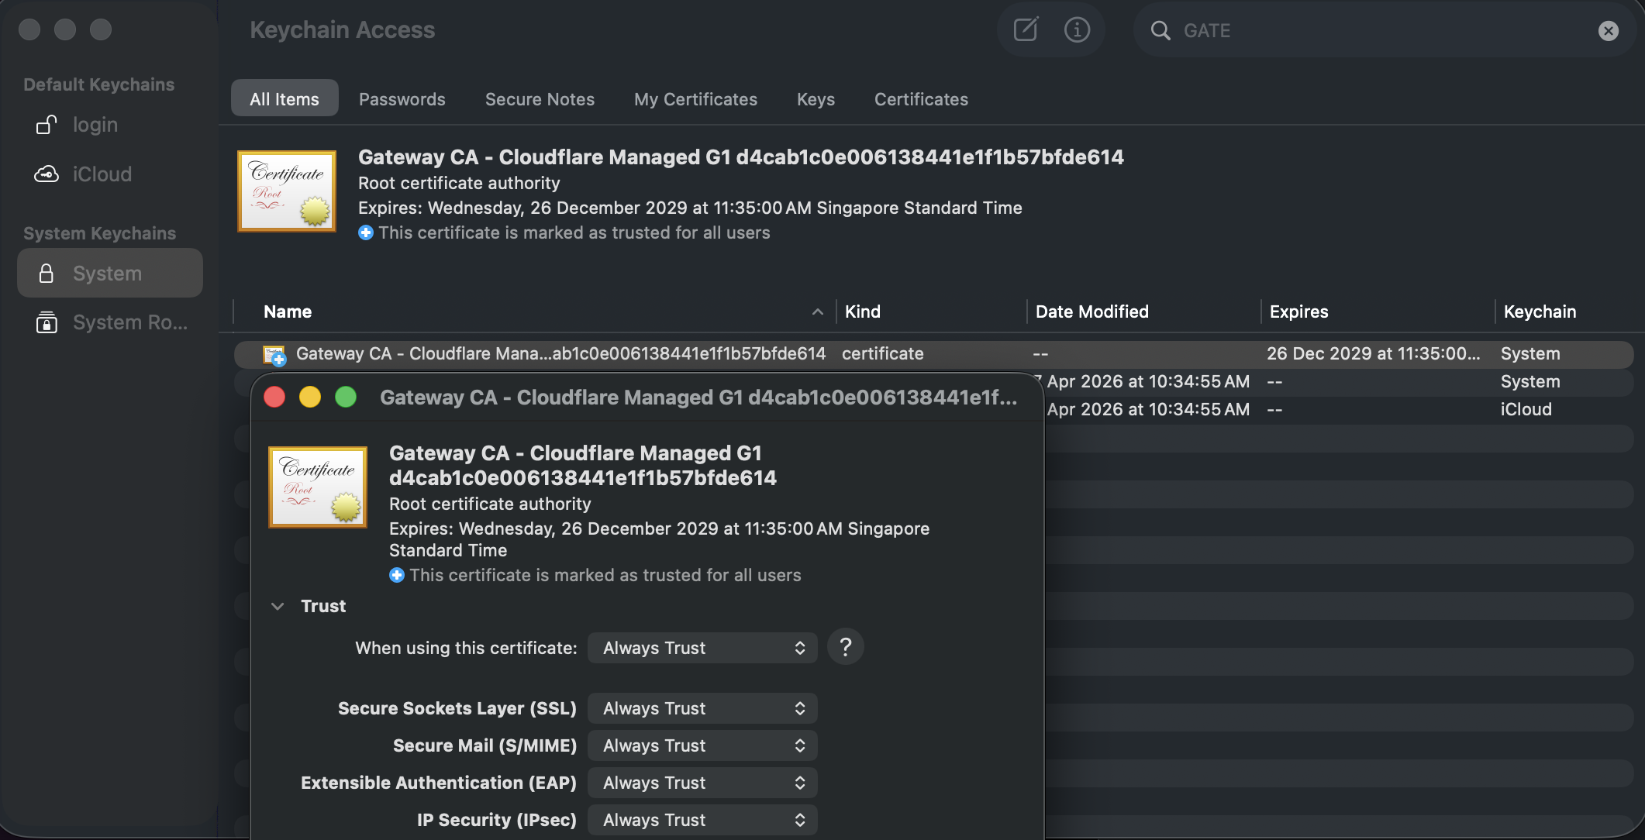Clear the GATE search text
This screenshot has height=840, width=1645.
(1608, 30)
